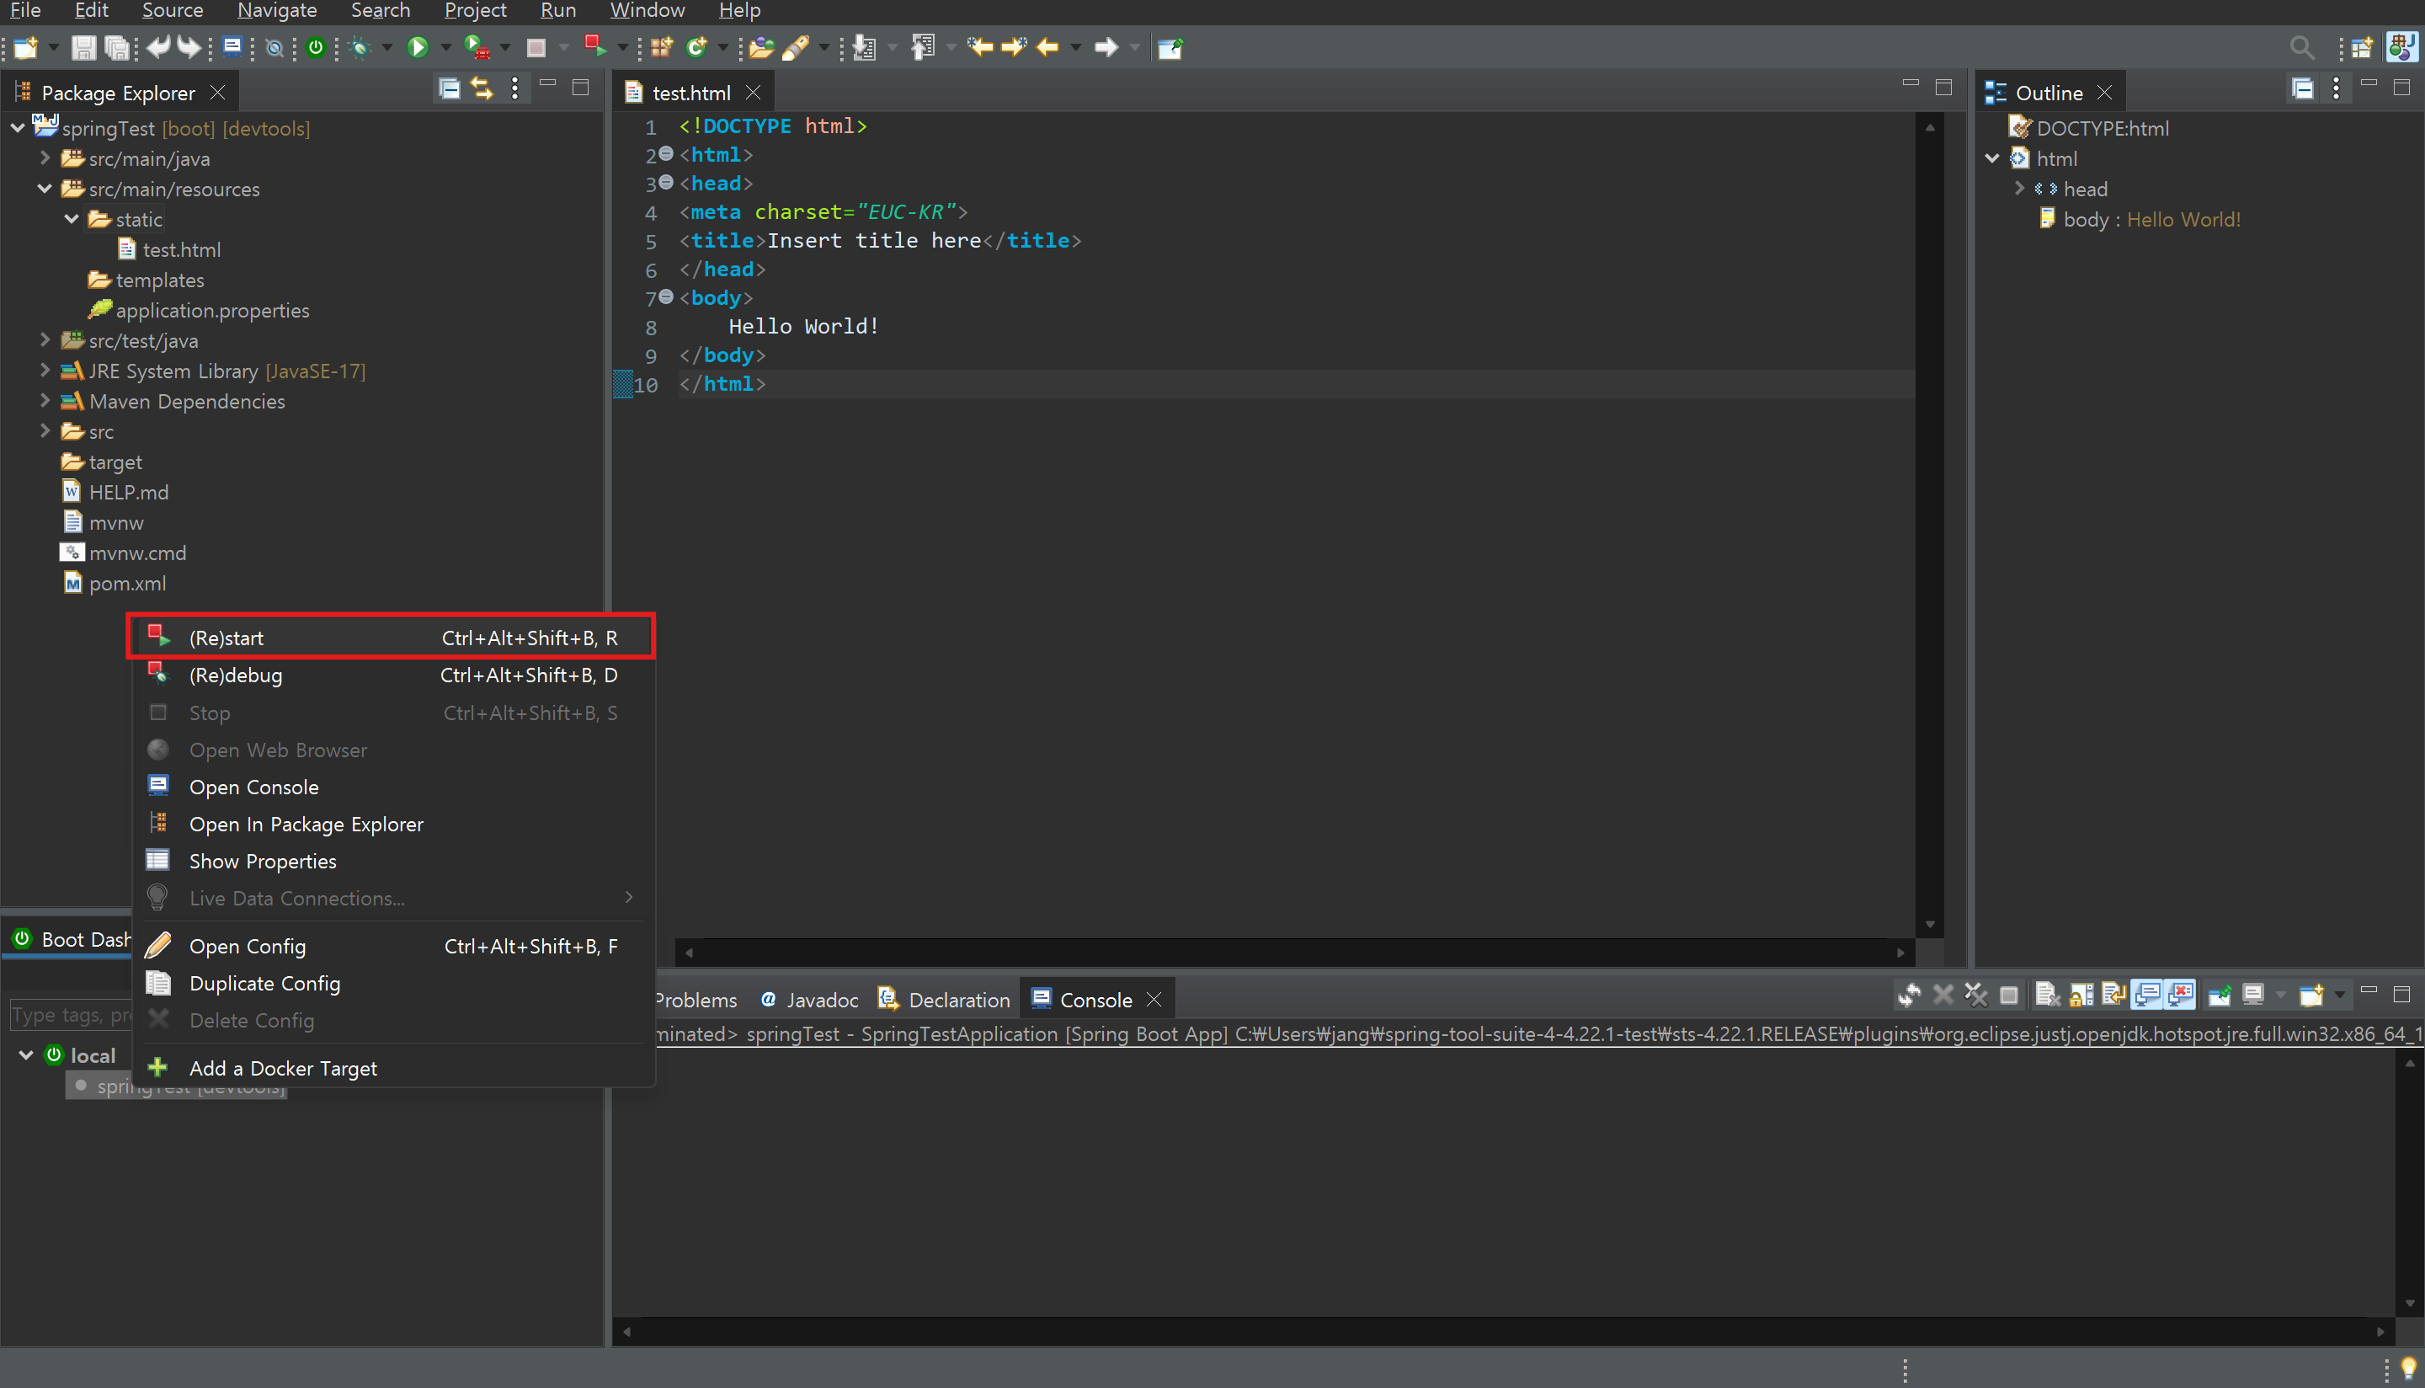Click Add a Docker Target entry

(283, 1069)
